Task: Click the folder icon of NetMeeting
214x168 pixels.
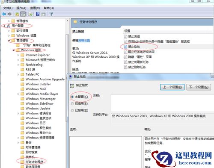Action: [x=22, y=65]
